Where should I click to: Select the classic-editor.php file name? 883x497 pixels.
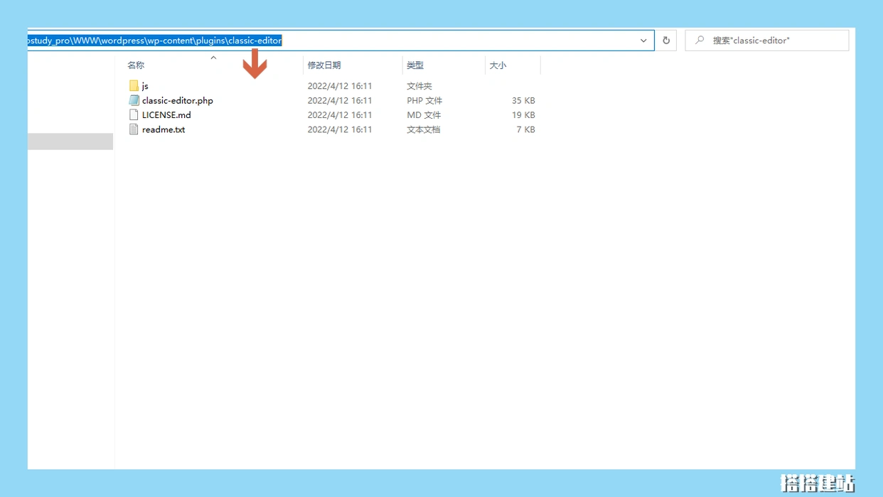[x=178, y=100]
